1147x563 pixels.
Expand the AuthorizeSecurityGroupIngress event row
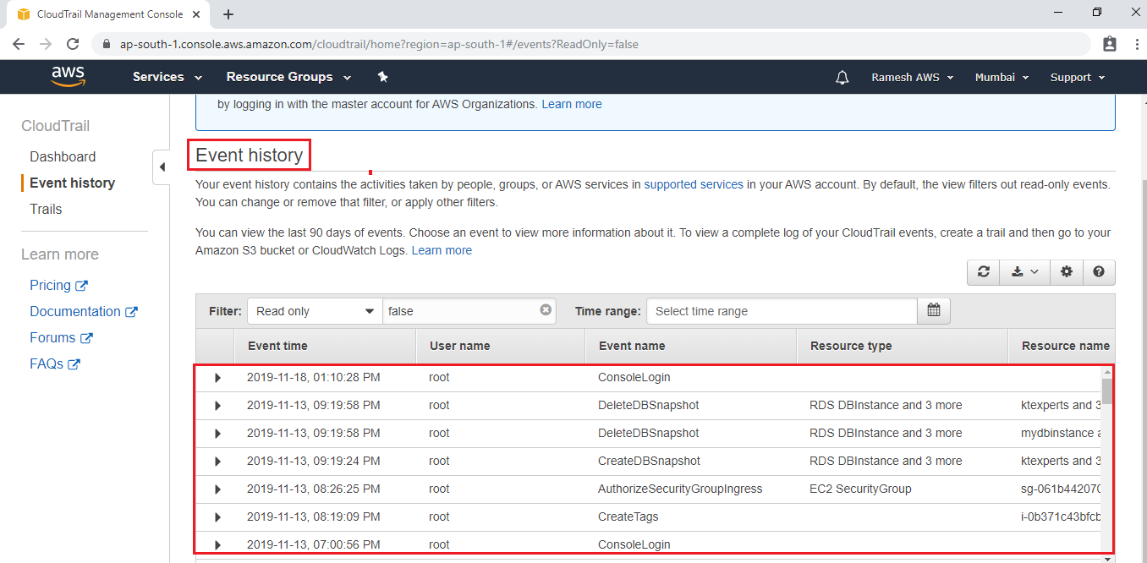tap(217, 489)
